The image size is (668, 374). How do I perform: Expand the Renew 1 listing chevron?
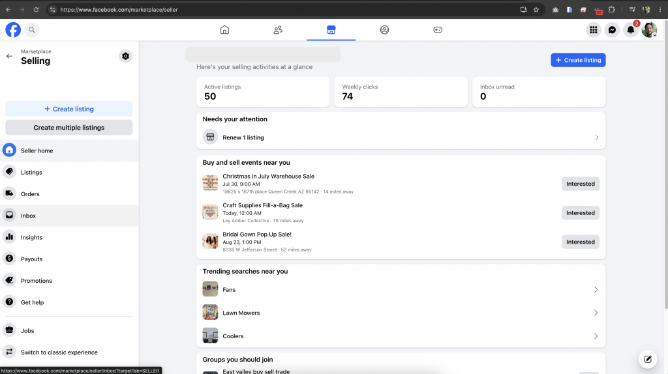click(x=596, y=137)
